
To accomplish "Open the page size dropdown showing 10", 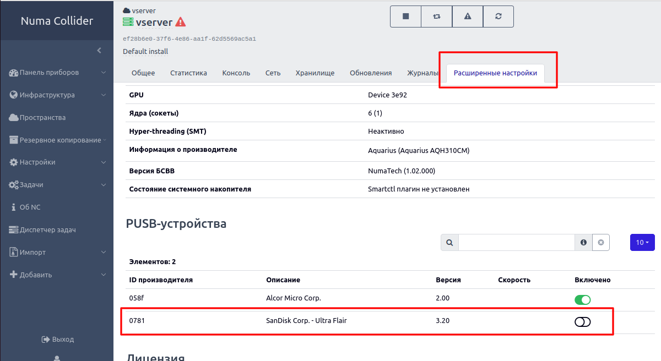I will (642, 242).
